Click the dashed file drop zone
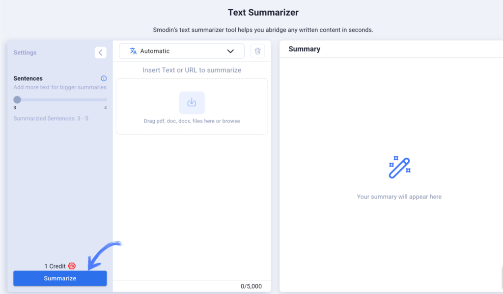Screen dimensions: 503x294 pyautogui.click(x=192, y=106)
